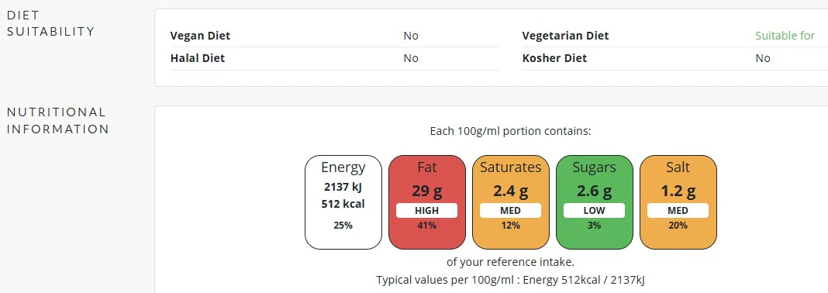This screenshot has width=828, height=293.
Task: Click the 41% value on Fat tile
Action: click(426, 226)
